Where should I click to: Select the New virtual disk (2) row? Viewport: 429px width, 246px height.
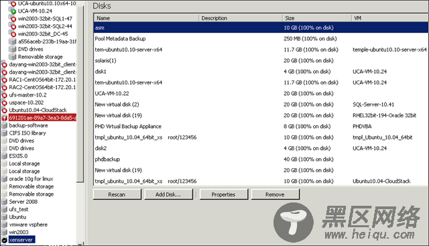pos(261,105)
